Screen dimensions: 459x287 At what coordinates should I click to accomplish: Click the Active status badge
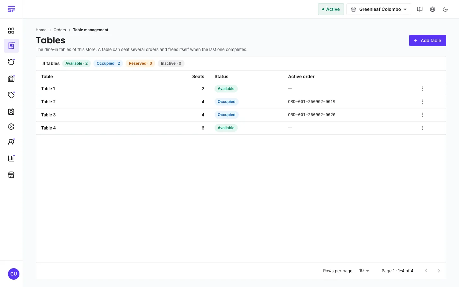(x=331, y=9)
